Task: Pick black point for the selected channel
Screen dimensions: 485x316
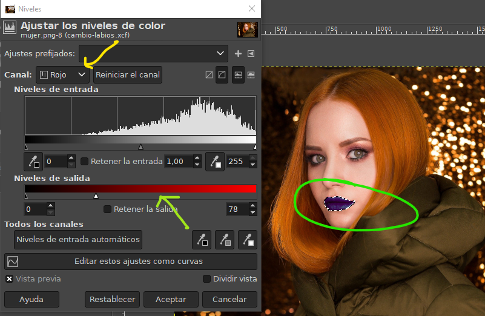Action: (33, 162)
